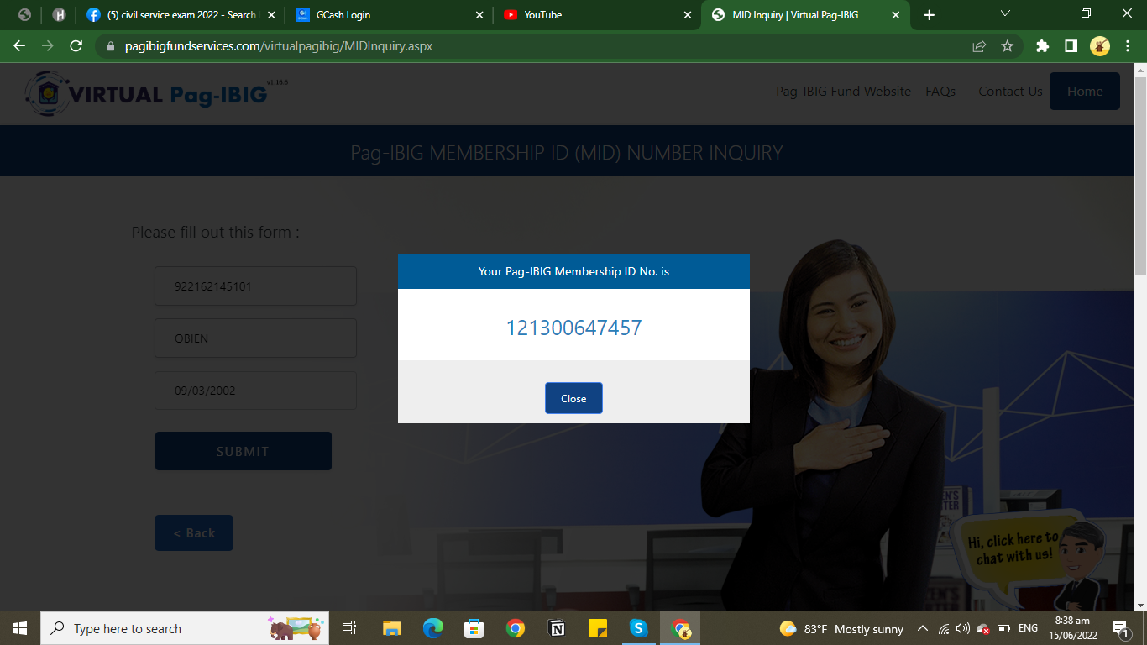Expand the tab search dropdown arrow
This screenshot has height=645, width=1147.
[1005, 13]
